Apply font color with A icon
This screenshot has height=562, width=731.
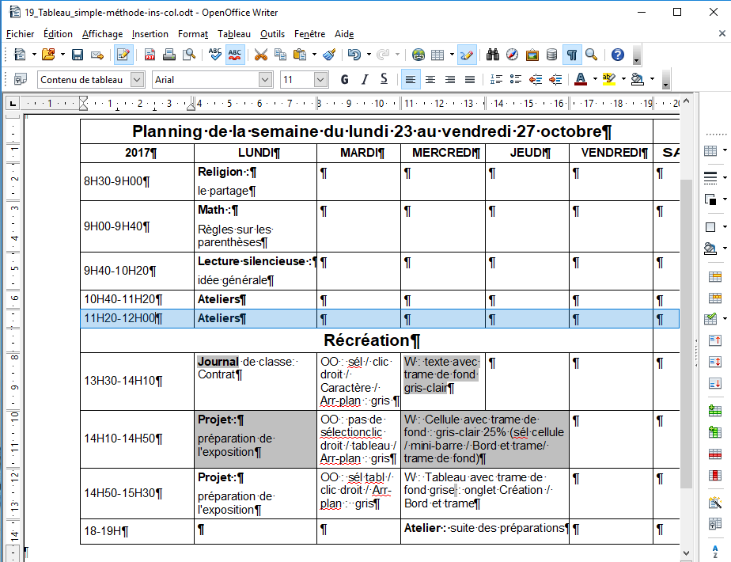581,79
